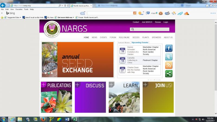Image resolution: width=217 pixels, height=122 pixels.
Task: Open the SEEDEX navigation link
Action: pos(136,37)
